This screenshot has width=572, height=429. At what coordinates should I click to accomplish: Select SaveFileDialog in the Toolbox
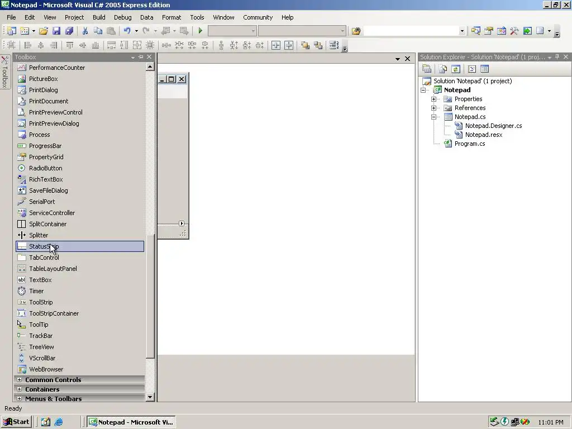[x=80, y=190]
